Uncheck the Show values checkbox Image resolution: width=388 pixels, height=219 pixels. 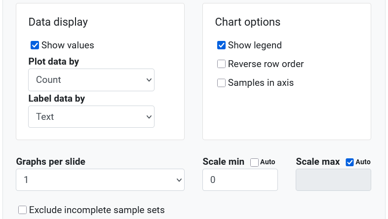[x=35, y=45]
